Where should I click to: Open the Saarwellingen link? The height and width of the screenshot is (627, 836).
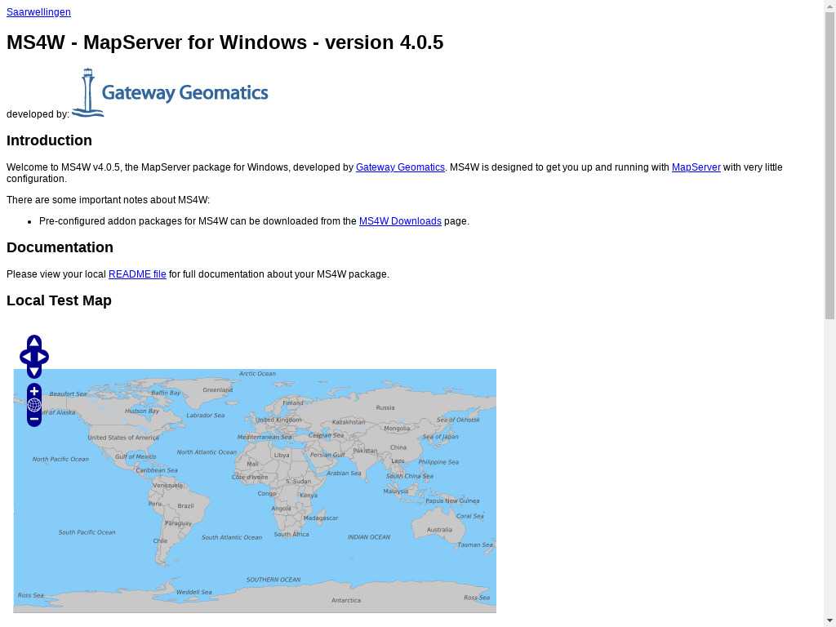click(38, 12)
